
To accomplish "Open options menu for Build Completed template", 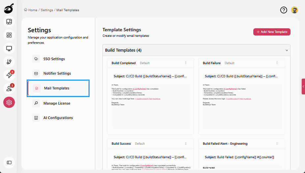I will (185, 63).
